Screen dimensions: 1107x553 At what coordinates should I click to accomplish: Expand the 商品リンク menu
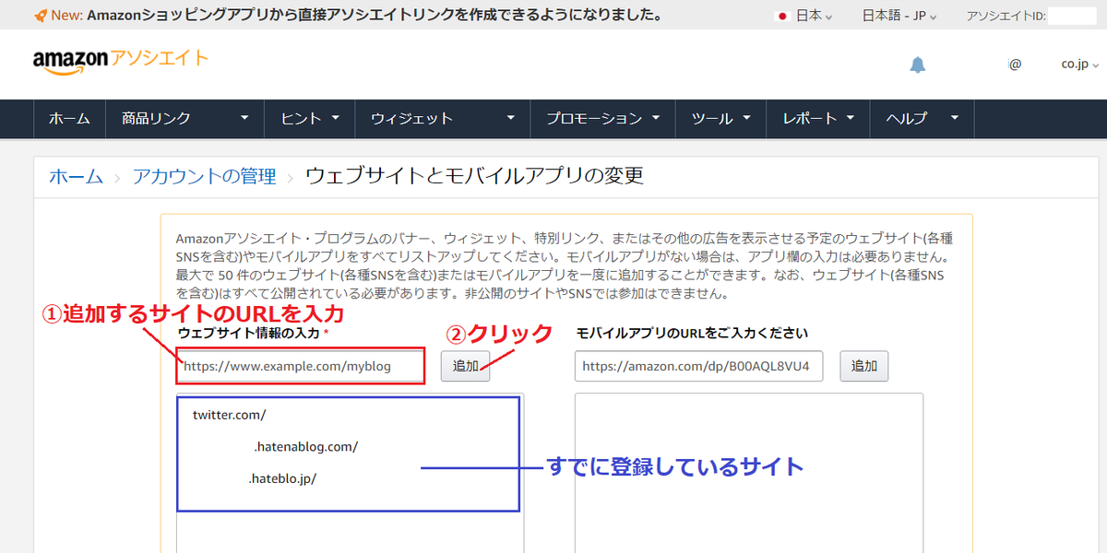coord(185,119)
